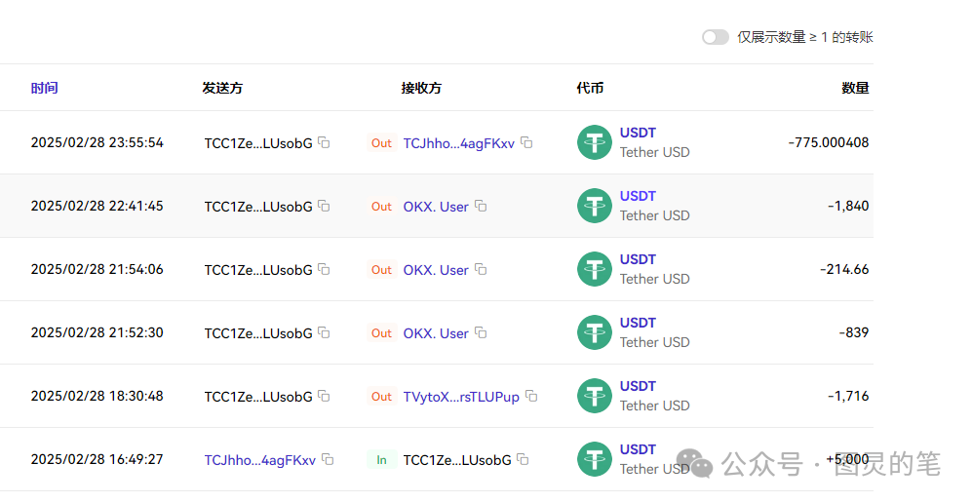The height and width of the screenshot is (503, 972).
Task: Click the 接收方 column header
Action: pyautogui.click(x=421, y=88)
